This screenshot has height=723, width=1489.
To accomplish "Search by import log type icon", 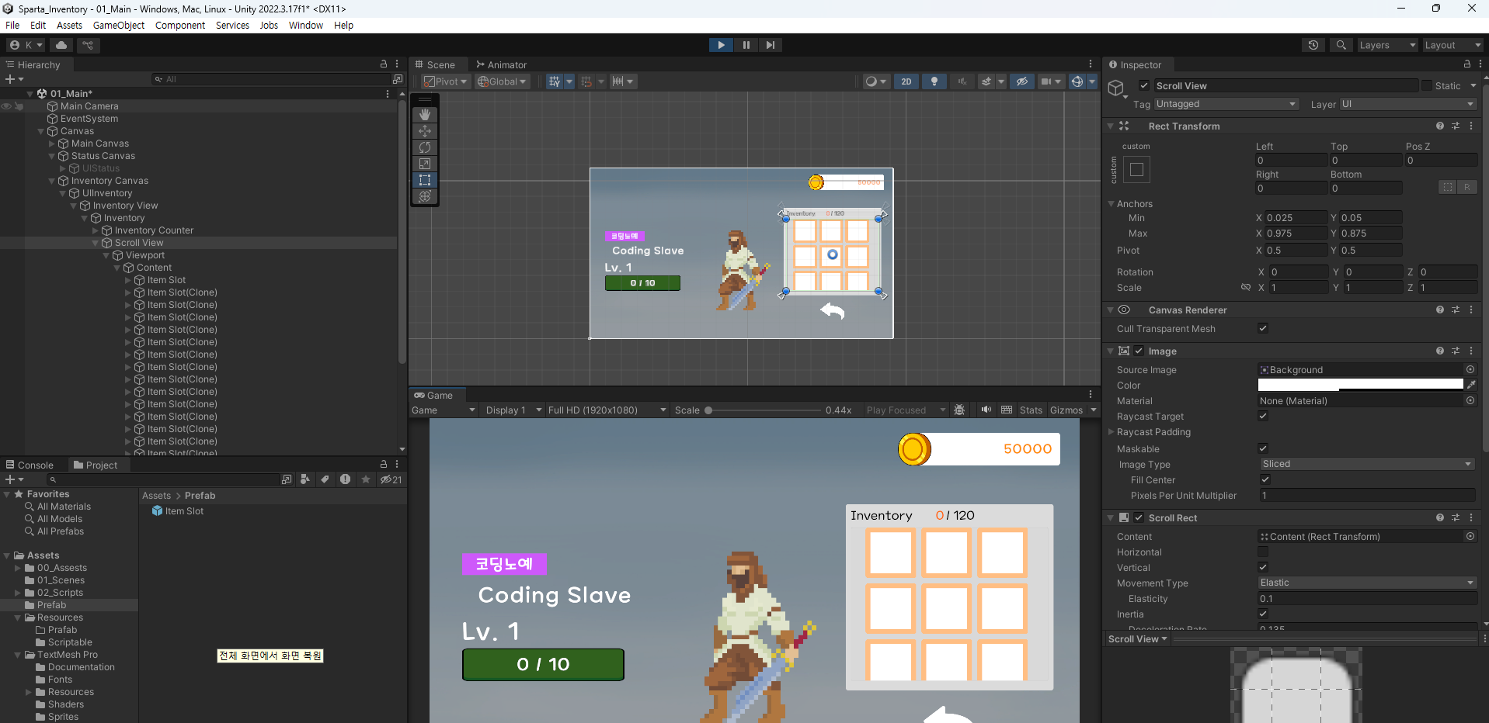I will click(346, 479).
